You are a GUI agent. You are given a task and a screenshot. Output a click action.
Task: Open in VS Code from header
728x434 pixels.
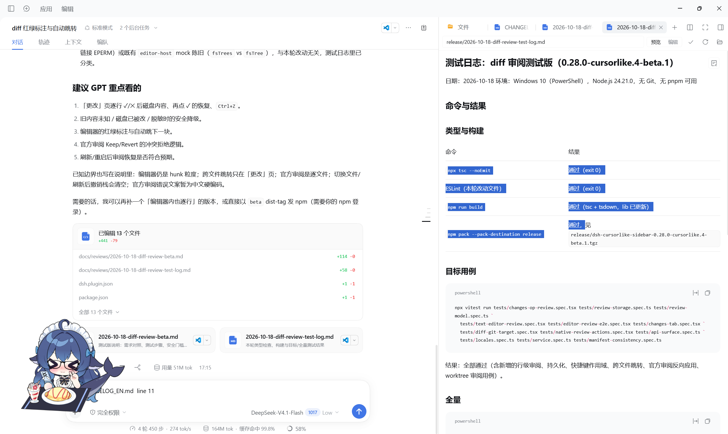(x=386, y=28)
